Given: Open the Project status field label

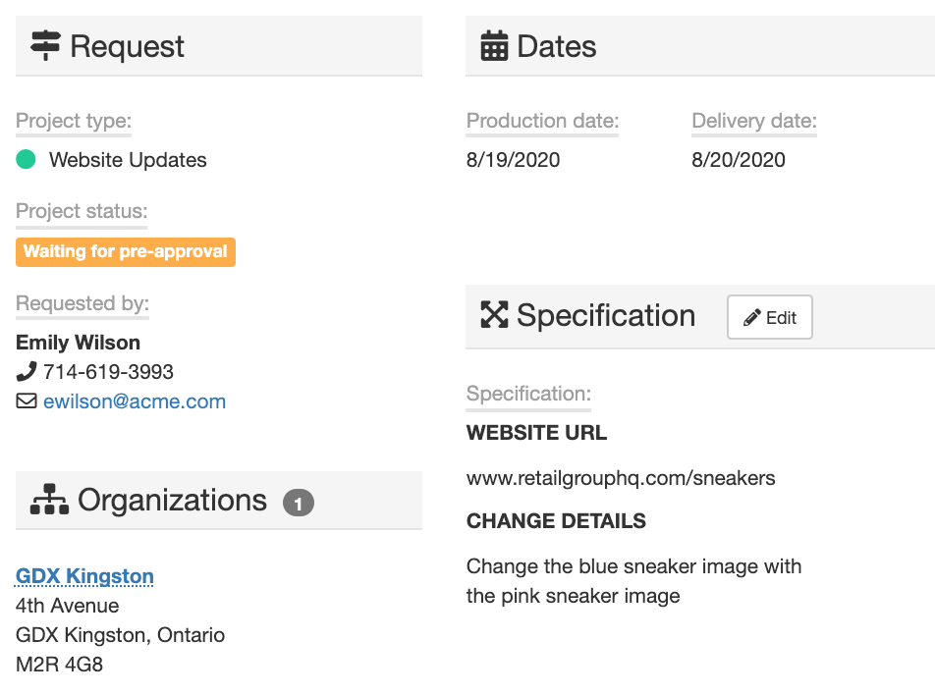Looking at the screenshot, I should point(81,211).
